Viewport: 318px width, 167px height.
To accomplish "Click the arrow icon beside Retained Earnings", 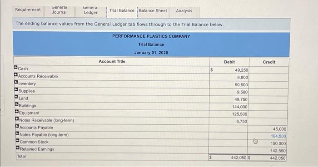I will (x=18, y=148).
